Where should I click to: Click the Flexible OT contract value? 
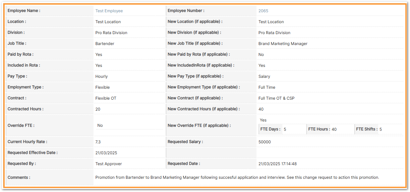pyautogui.click(x=106, y=98)
